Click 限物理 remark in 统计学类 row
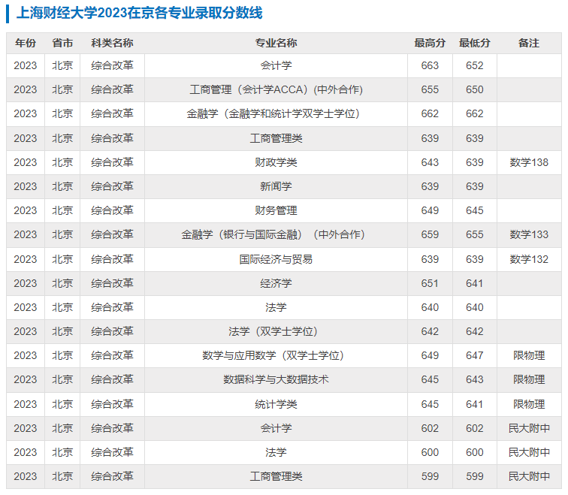568x495 pixels. coord(529,404)
